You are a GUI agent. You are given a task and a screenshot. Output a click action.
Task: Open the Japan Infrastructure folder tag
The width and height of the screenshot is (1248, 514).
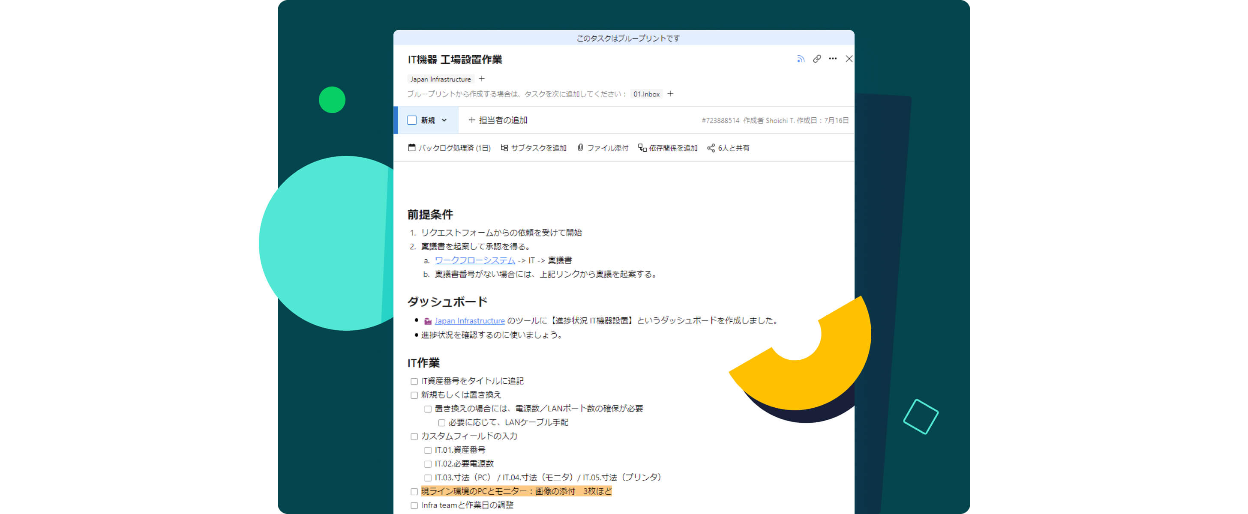coord(441,79)
